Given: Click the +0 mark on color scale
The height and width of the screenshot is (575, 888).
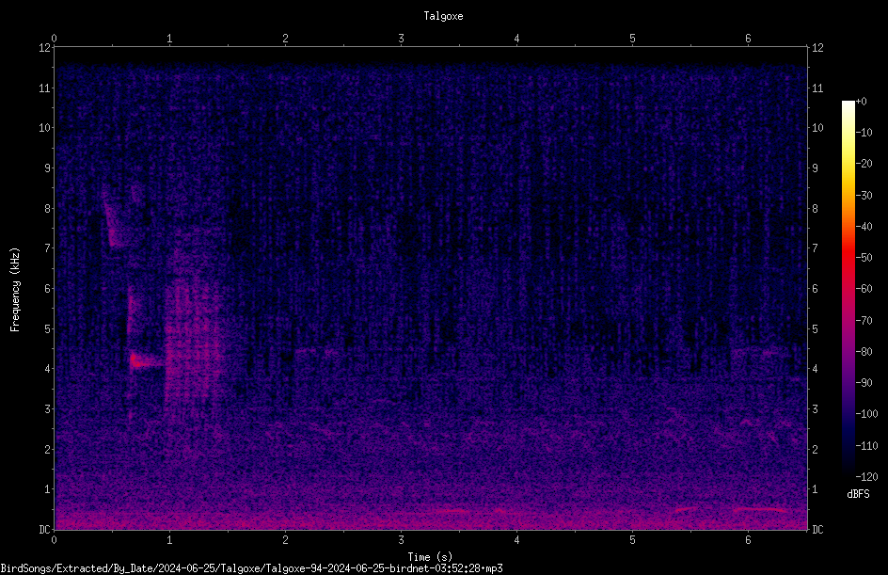Looking at the screenshot, I should tap(861, 102).
